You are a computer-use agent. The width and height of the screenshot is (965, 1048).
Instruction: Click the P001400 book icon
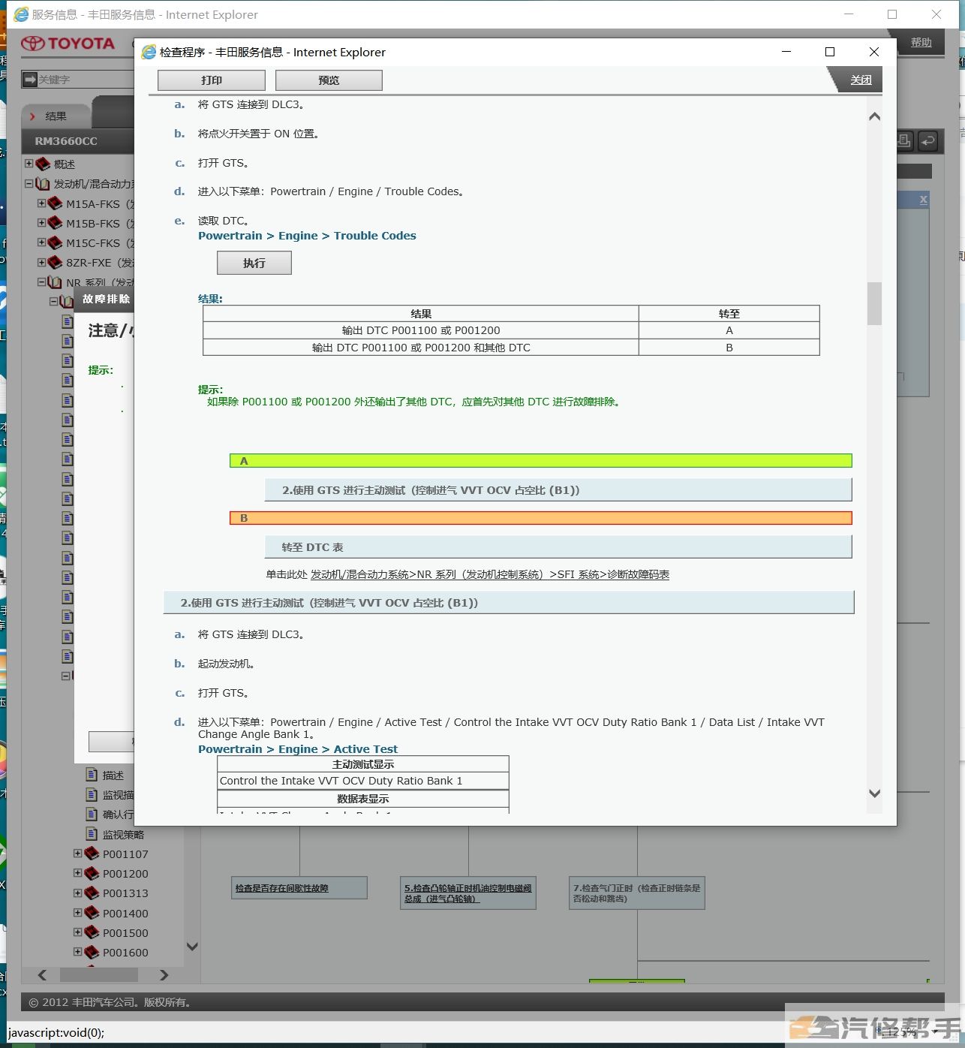point(92,913)
